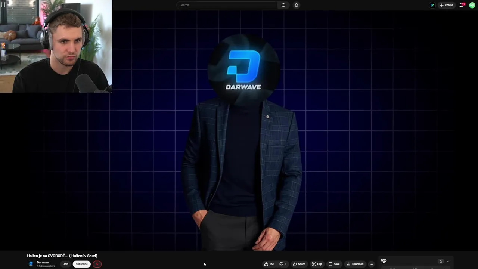
Task: Click the red dollar Super Thanks icon
Action: coord(97,264)
